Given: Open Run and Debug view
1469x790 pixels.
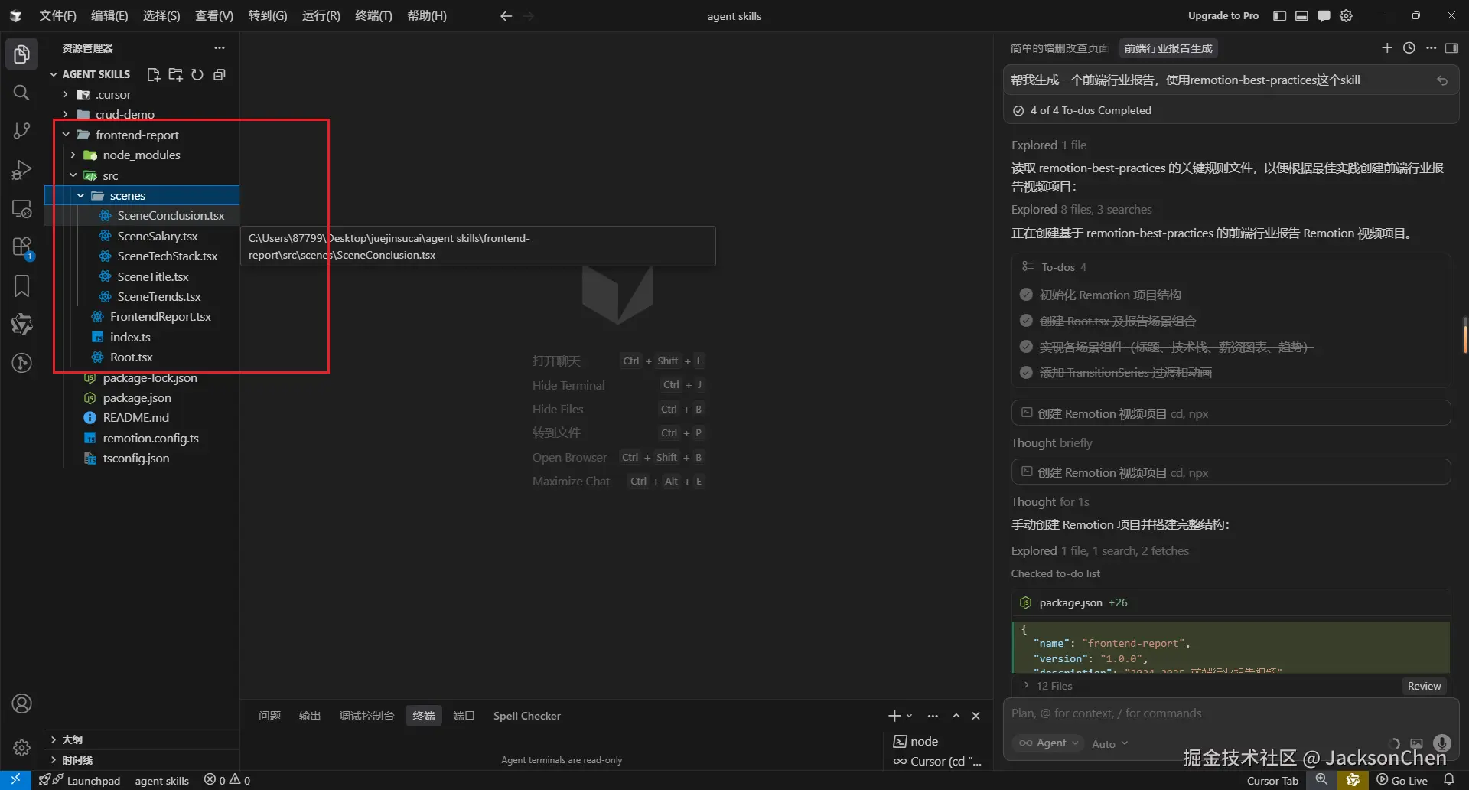Looking at the screenshot, I should 21,170.
